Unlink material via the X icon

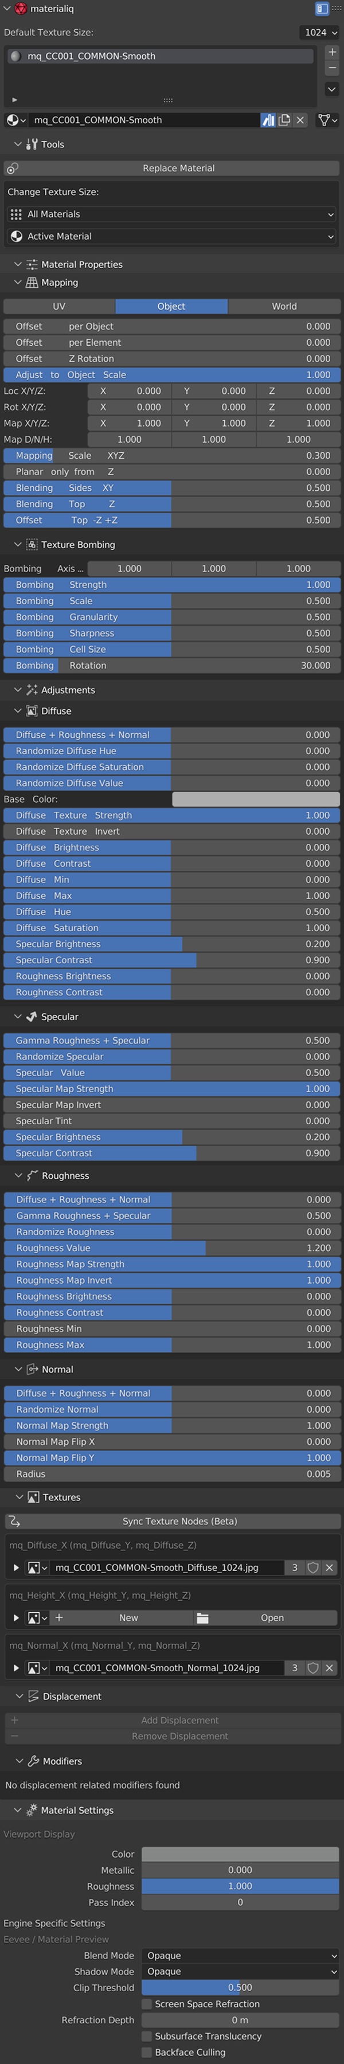300,120
